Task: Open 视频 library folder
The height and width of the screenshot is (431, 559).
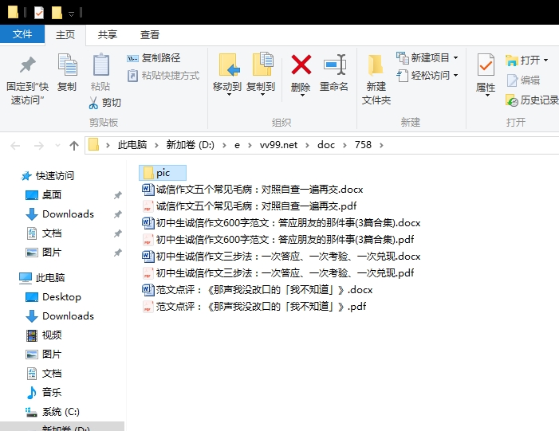Action: (x=44, y=335)
